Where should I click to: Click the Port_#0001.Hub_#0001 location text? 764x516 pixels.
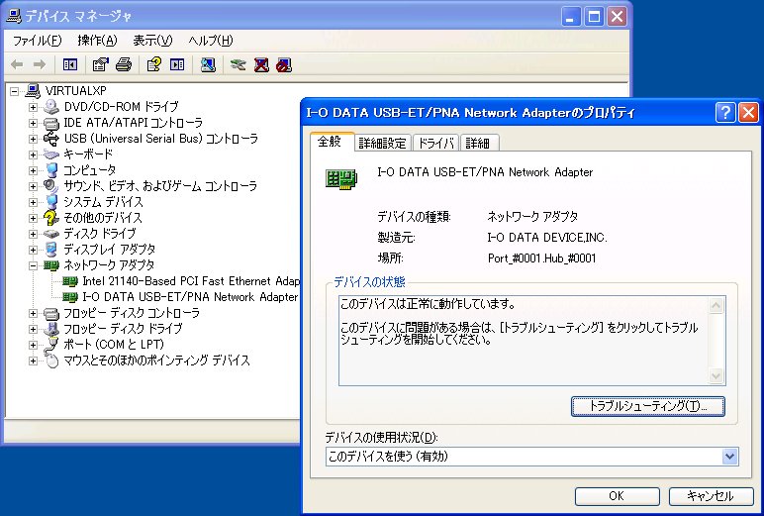[x=541, y=258]
